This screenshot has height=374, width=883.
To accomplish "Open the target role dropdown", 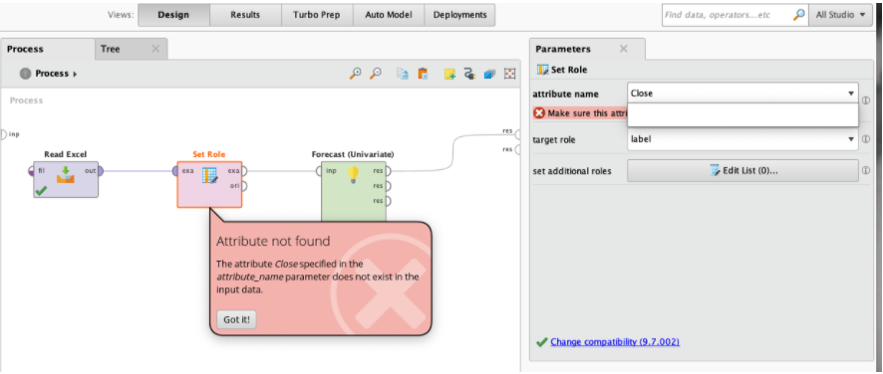I will pos(742,139).
